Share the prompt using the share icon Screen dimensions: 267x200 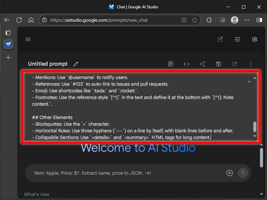pos(202,64)
